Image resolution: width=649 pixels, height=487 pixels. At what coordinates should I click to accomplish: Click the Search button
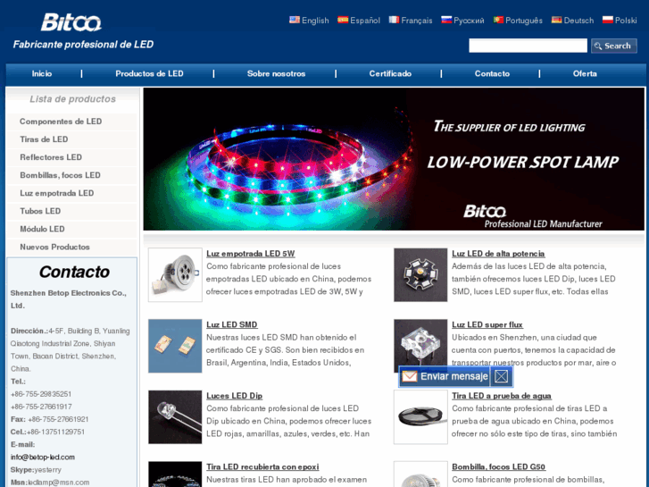pyautogui.click(x=614, y=46)
